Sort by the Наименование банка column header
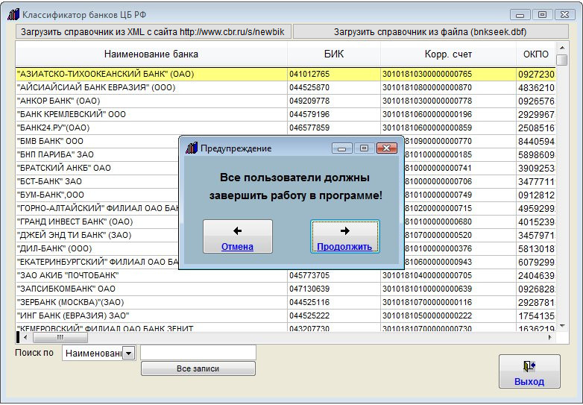This screenshot has width=583, height=405. [151, 54]
